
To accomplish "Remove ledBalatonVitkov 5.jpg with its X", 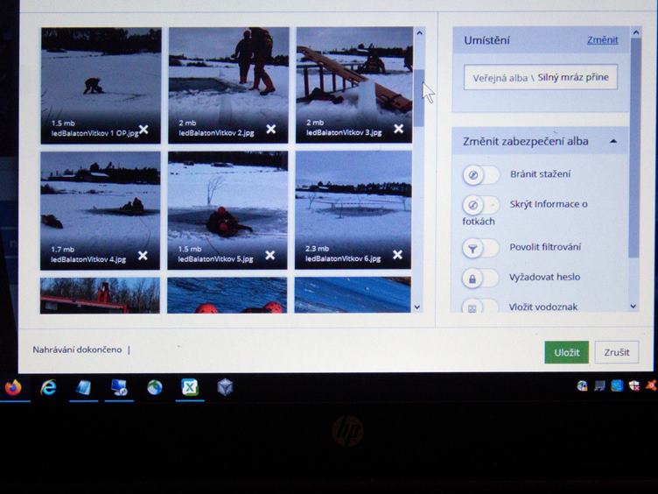I will tap(270, 255).
